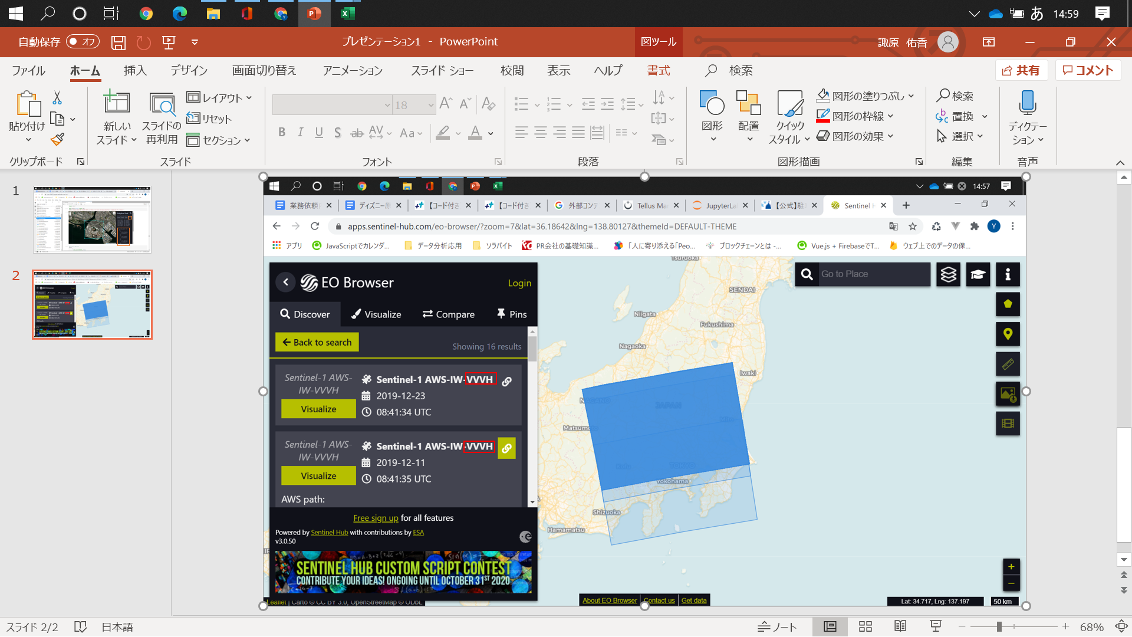Decrease font size with the smaller A icon

click(466, 104)
